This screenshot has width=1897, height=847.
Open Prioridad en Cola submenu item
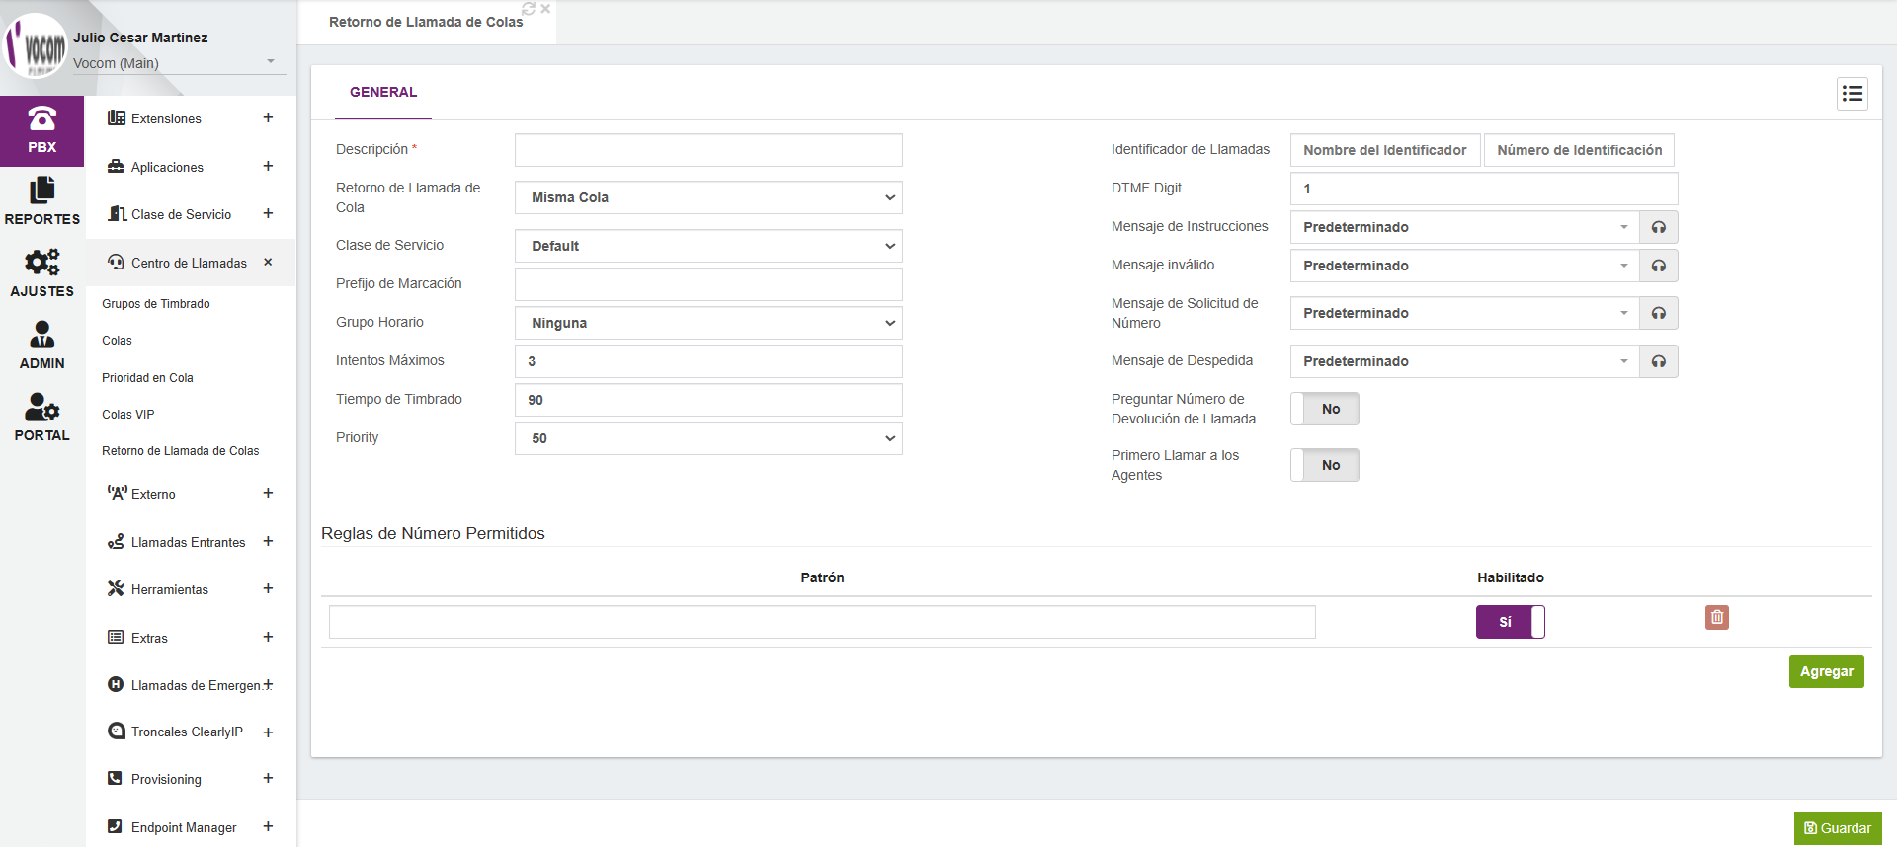[x=147, y=378]
